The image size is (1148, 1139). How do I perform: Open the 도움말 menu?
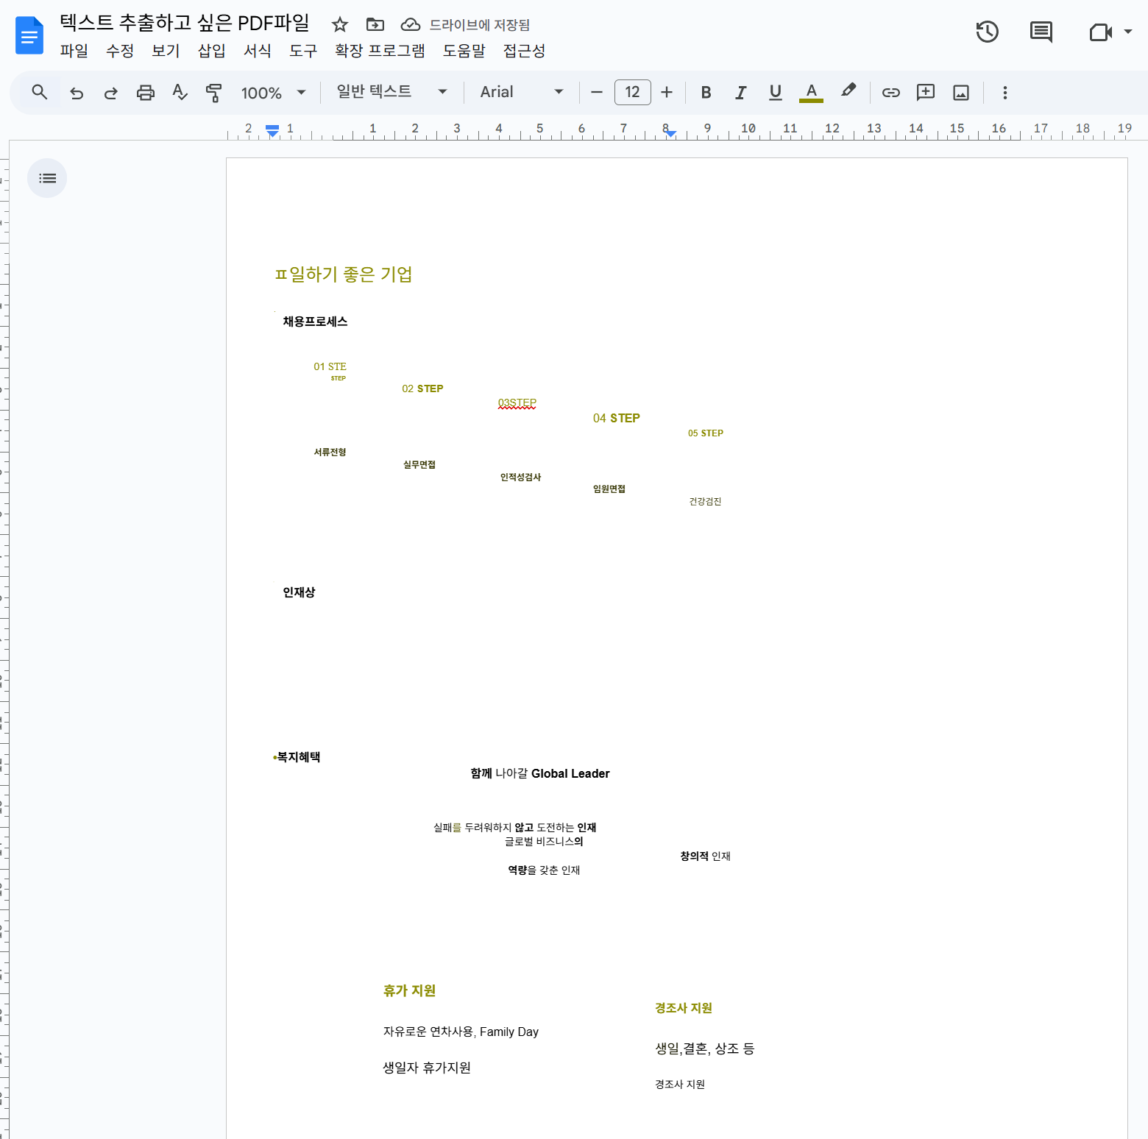point(464,51)
